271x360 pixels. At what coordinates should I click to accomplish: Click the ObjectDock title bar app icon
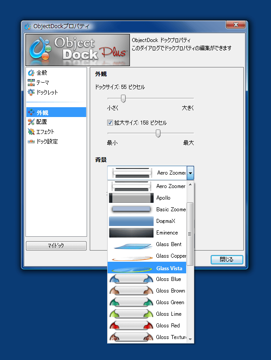click(28, 26)
